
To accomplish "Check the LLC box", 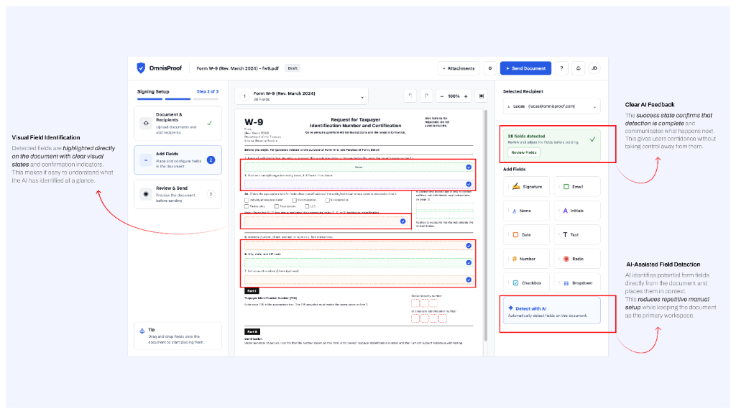I will [306, 206].
